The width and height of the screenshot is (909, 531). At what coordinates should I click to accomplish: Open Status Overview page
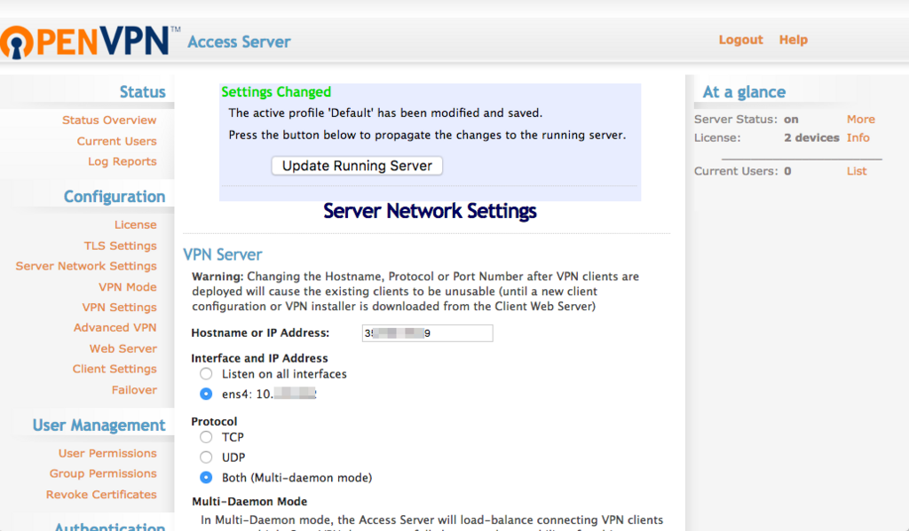(x=109, y=120)
